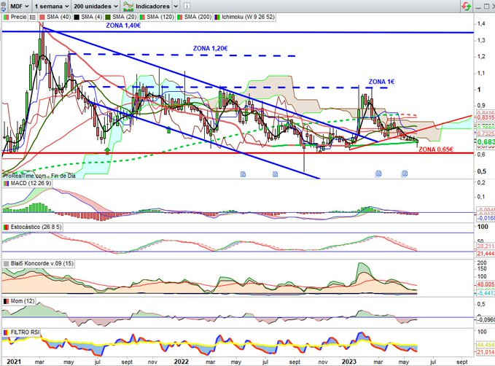
Task: Click the ProRealTime.com Fin de Día text
Action: pos(39,176)
